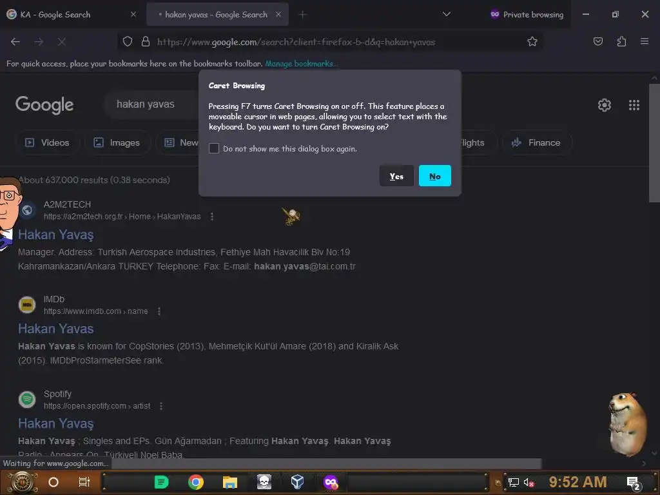The width and height of the screenshot is (660, 495).
Task: Click the muted volume tray icon
Action: (x=529, y=482)
